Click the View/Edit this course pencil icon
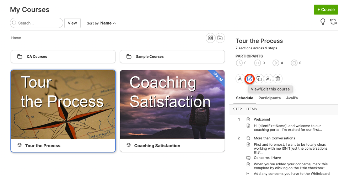The height and width of the screenshot is (177, 345). (250, 79)
